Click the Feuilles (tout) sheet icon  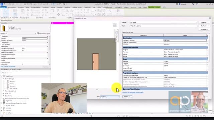click(4, 106)
